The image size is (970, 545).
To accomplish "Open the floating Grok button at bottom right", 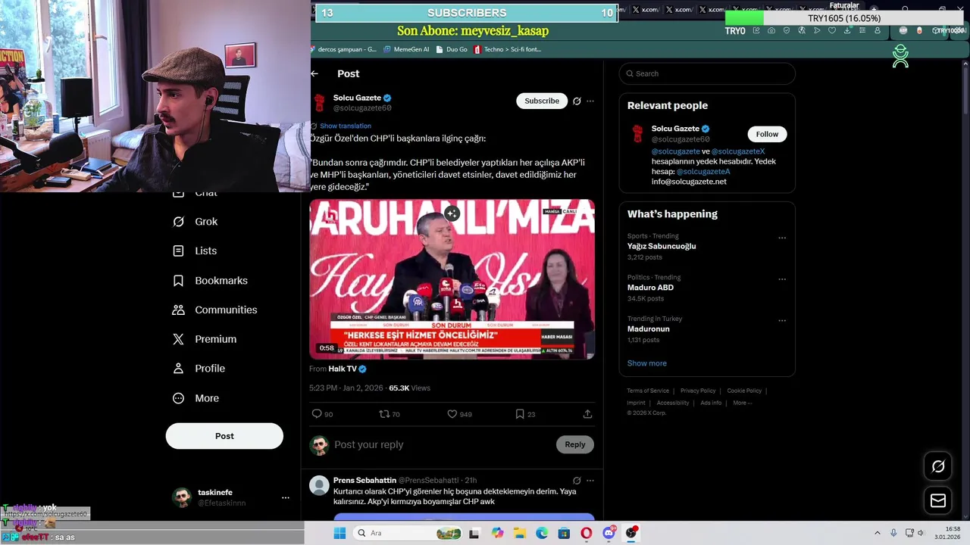I will tap(938, 466).
